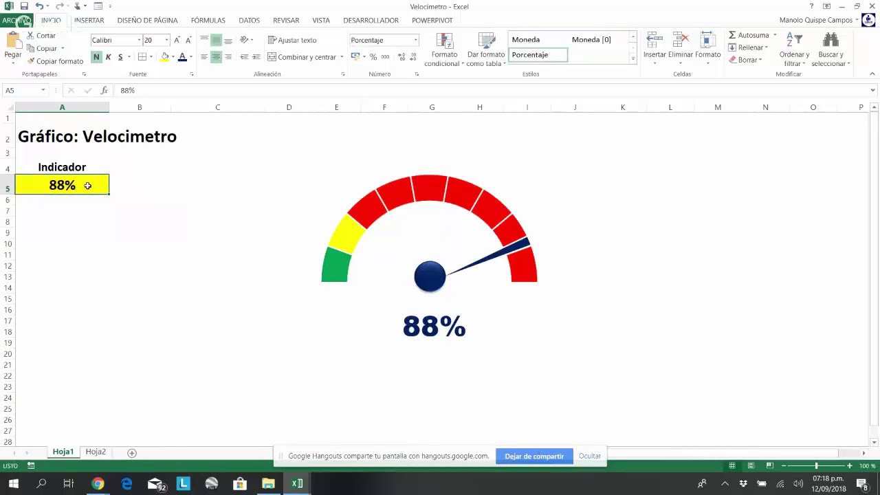The image size is (880, 495).
Task: Open the font size 20 dropdown
Action: point(166,40)
